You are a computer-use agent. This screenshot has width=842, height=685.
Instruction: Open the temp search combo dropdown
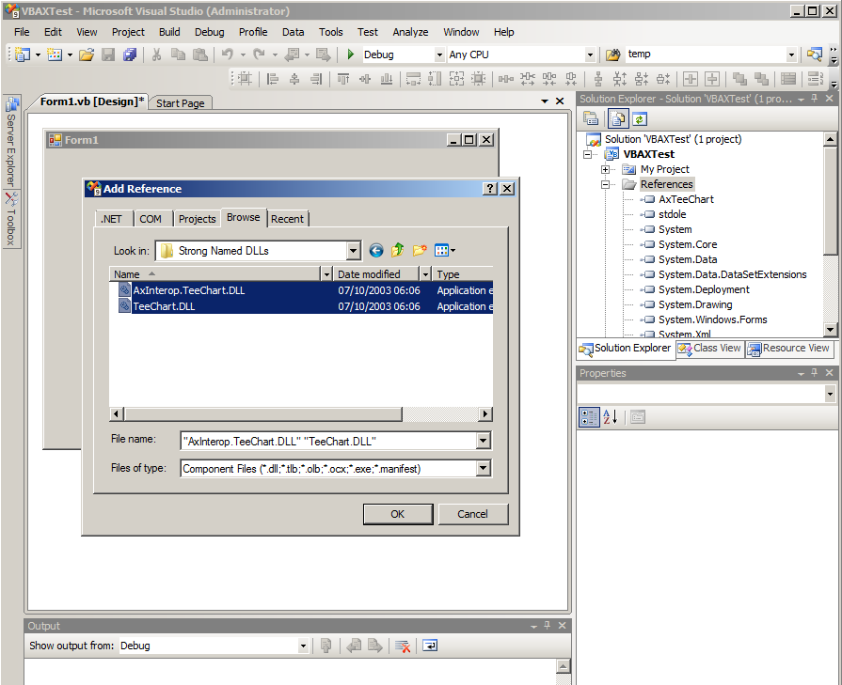coord(791,54)
